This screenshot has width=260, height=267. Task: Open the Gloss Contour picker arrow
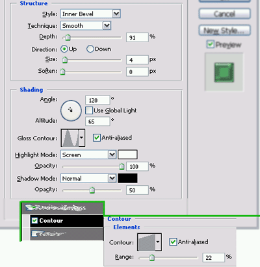tap(82, 138)
